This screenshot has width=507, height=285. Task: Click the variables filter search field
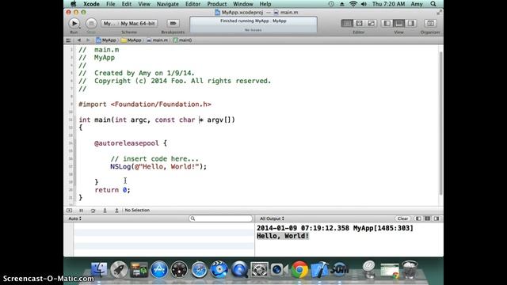[220, 218]
